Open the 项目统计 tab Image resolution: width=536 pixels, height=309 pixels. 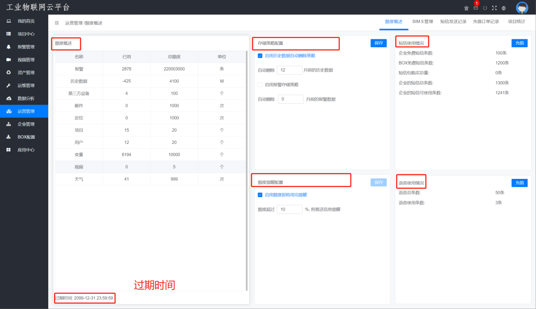[516, 21]
